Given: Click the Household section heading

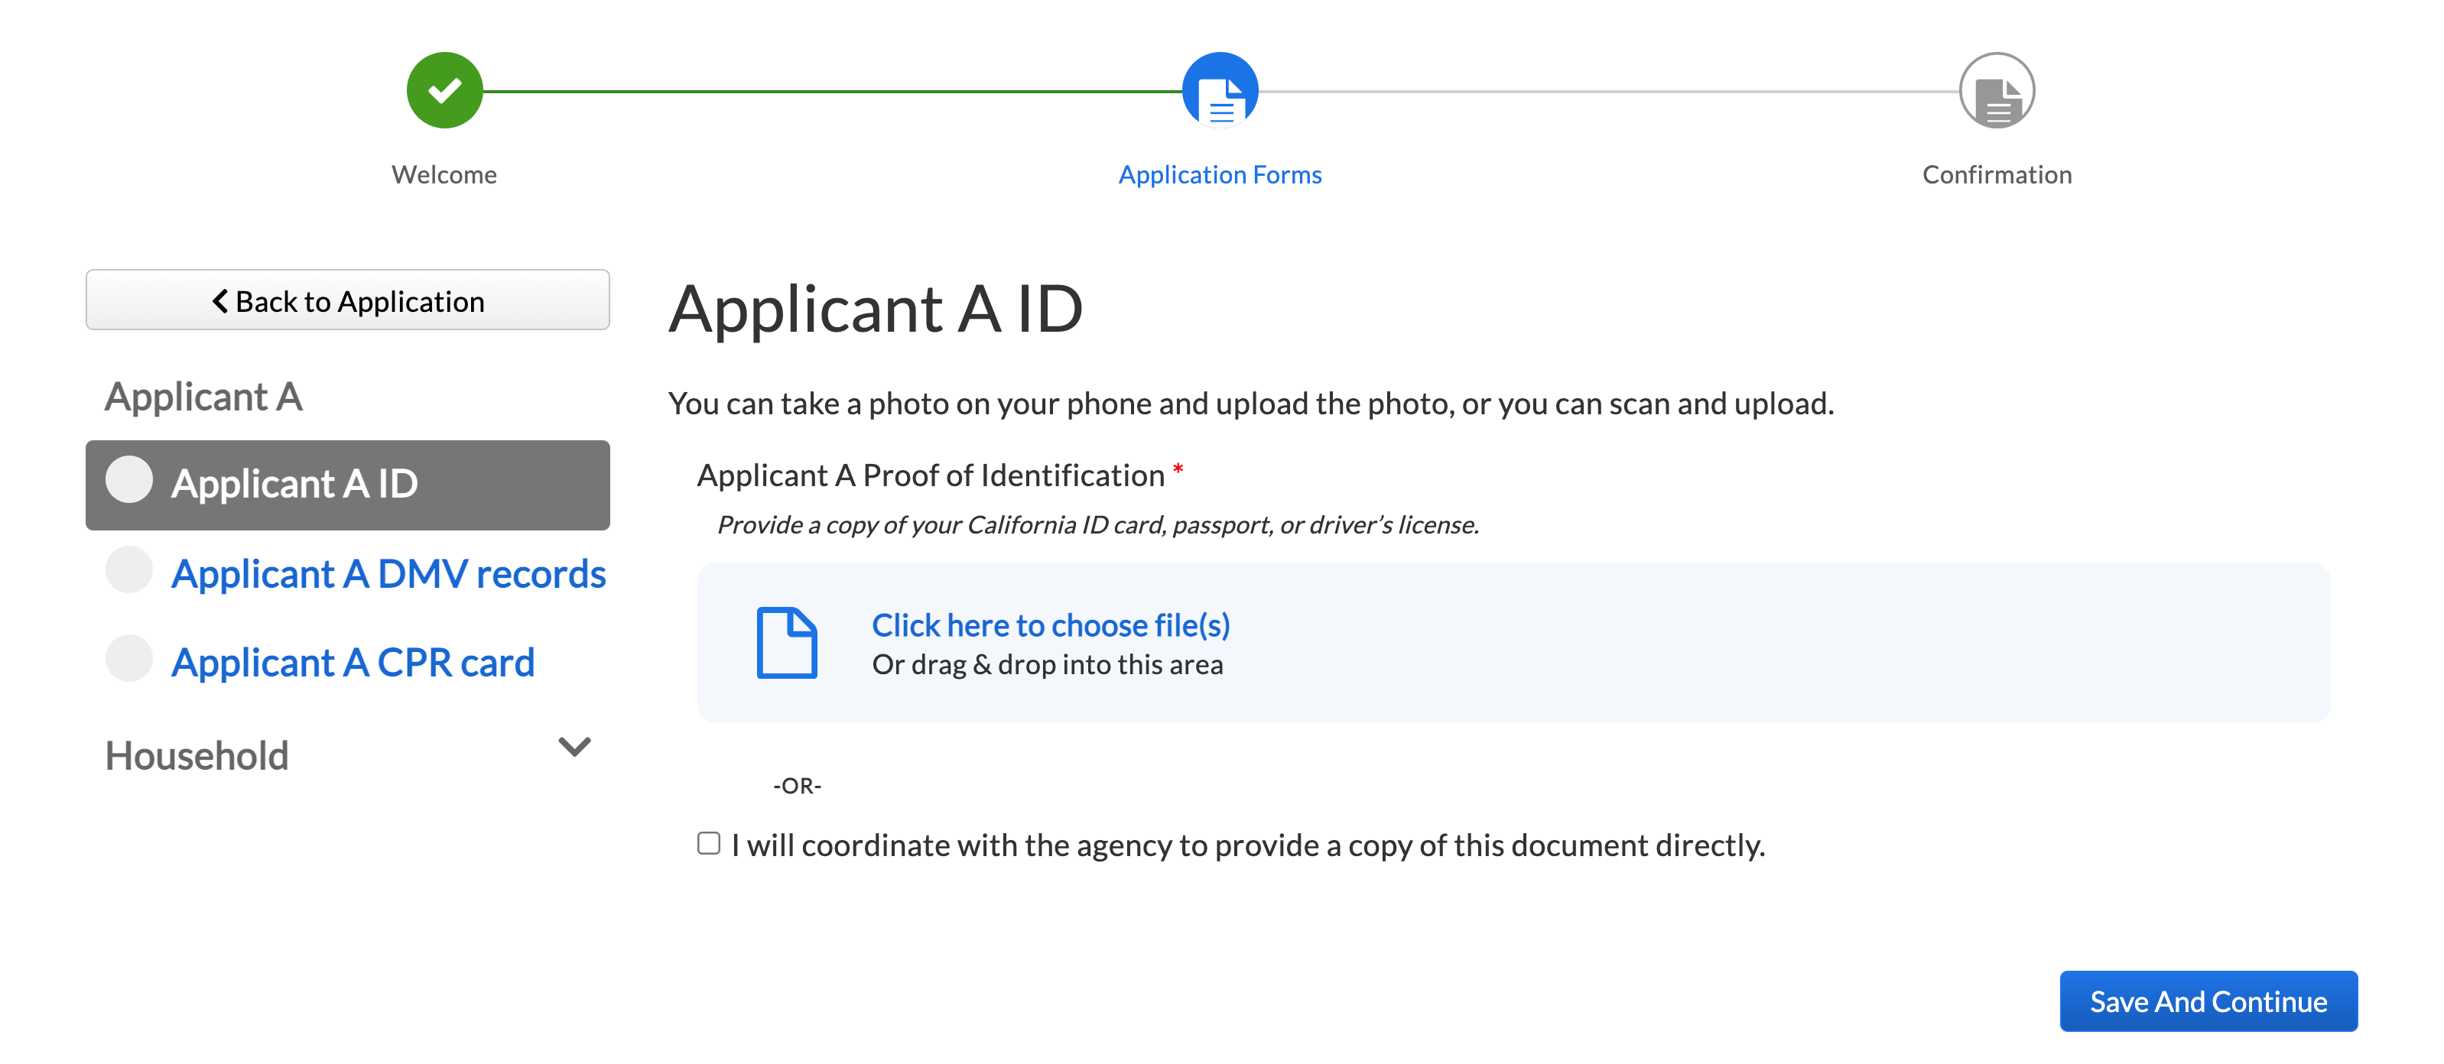Looking at the screenshot, I should [197, 756].
